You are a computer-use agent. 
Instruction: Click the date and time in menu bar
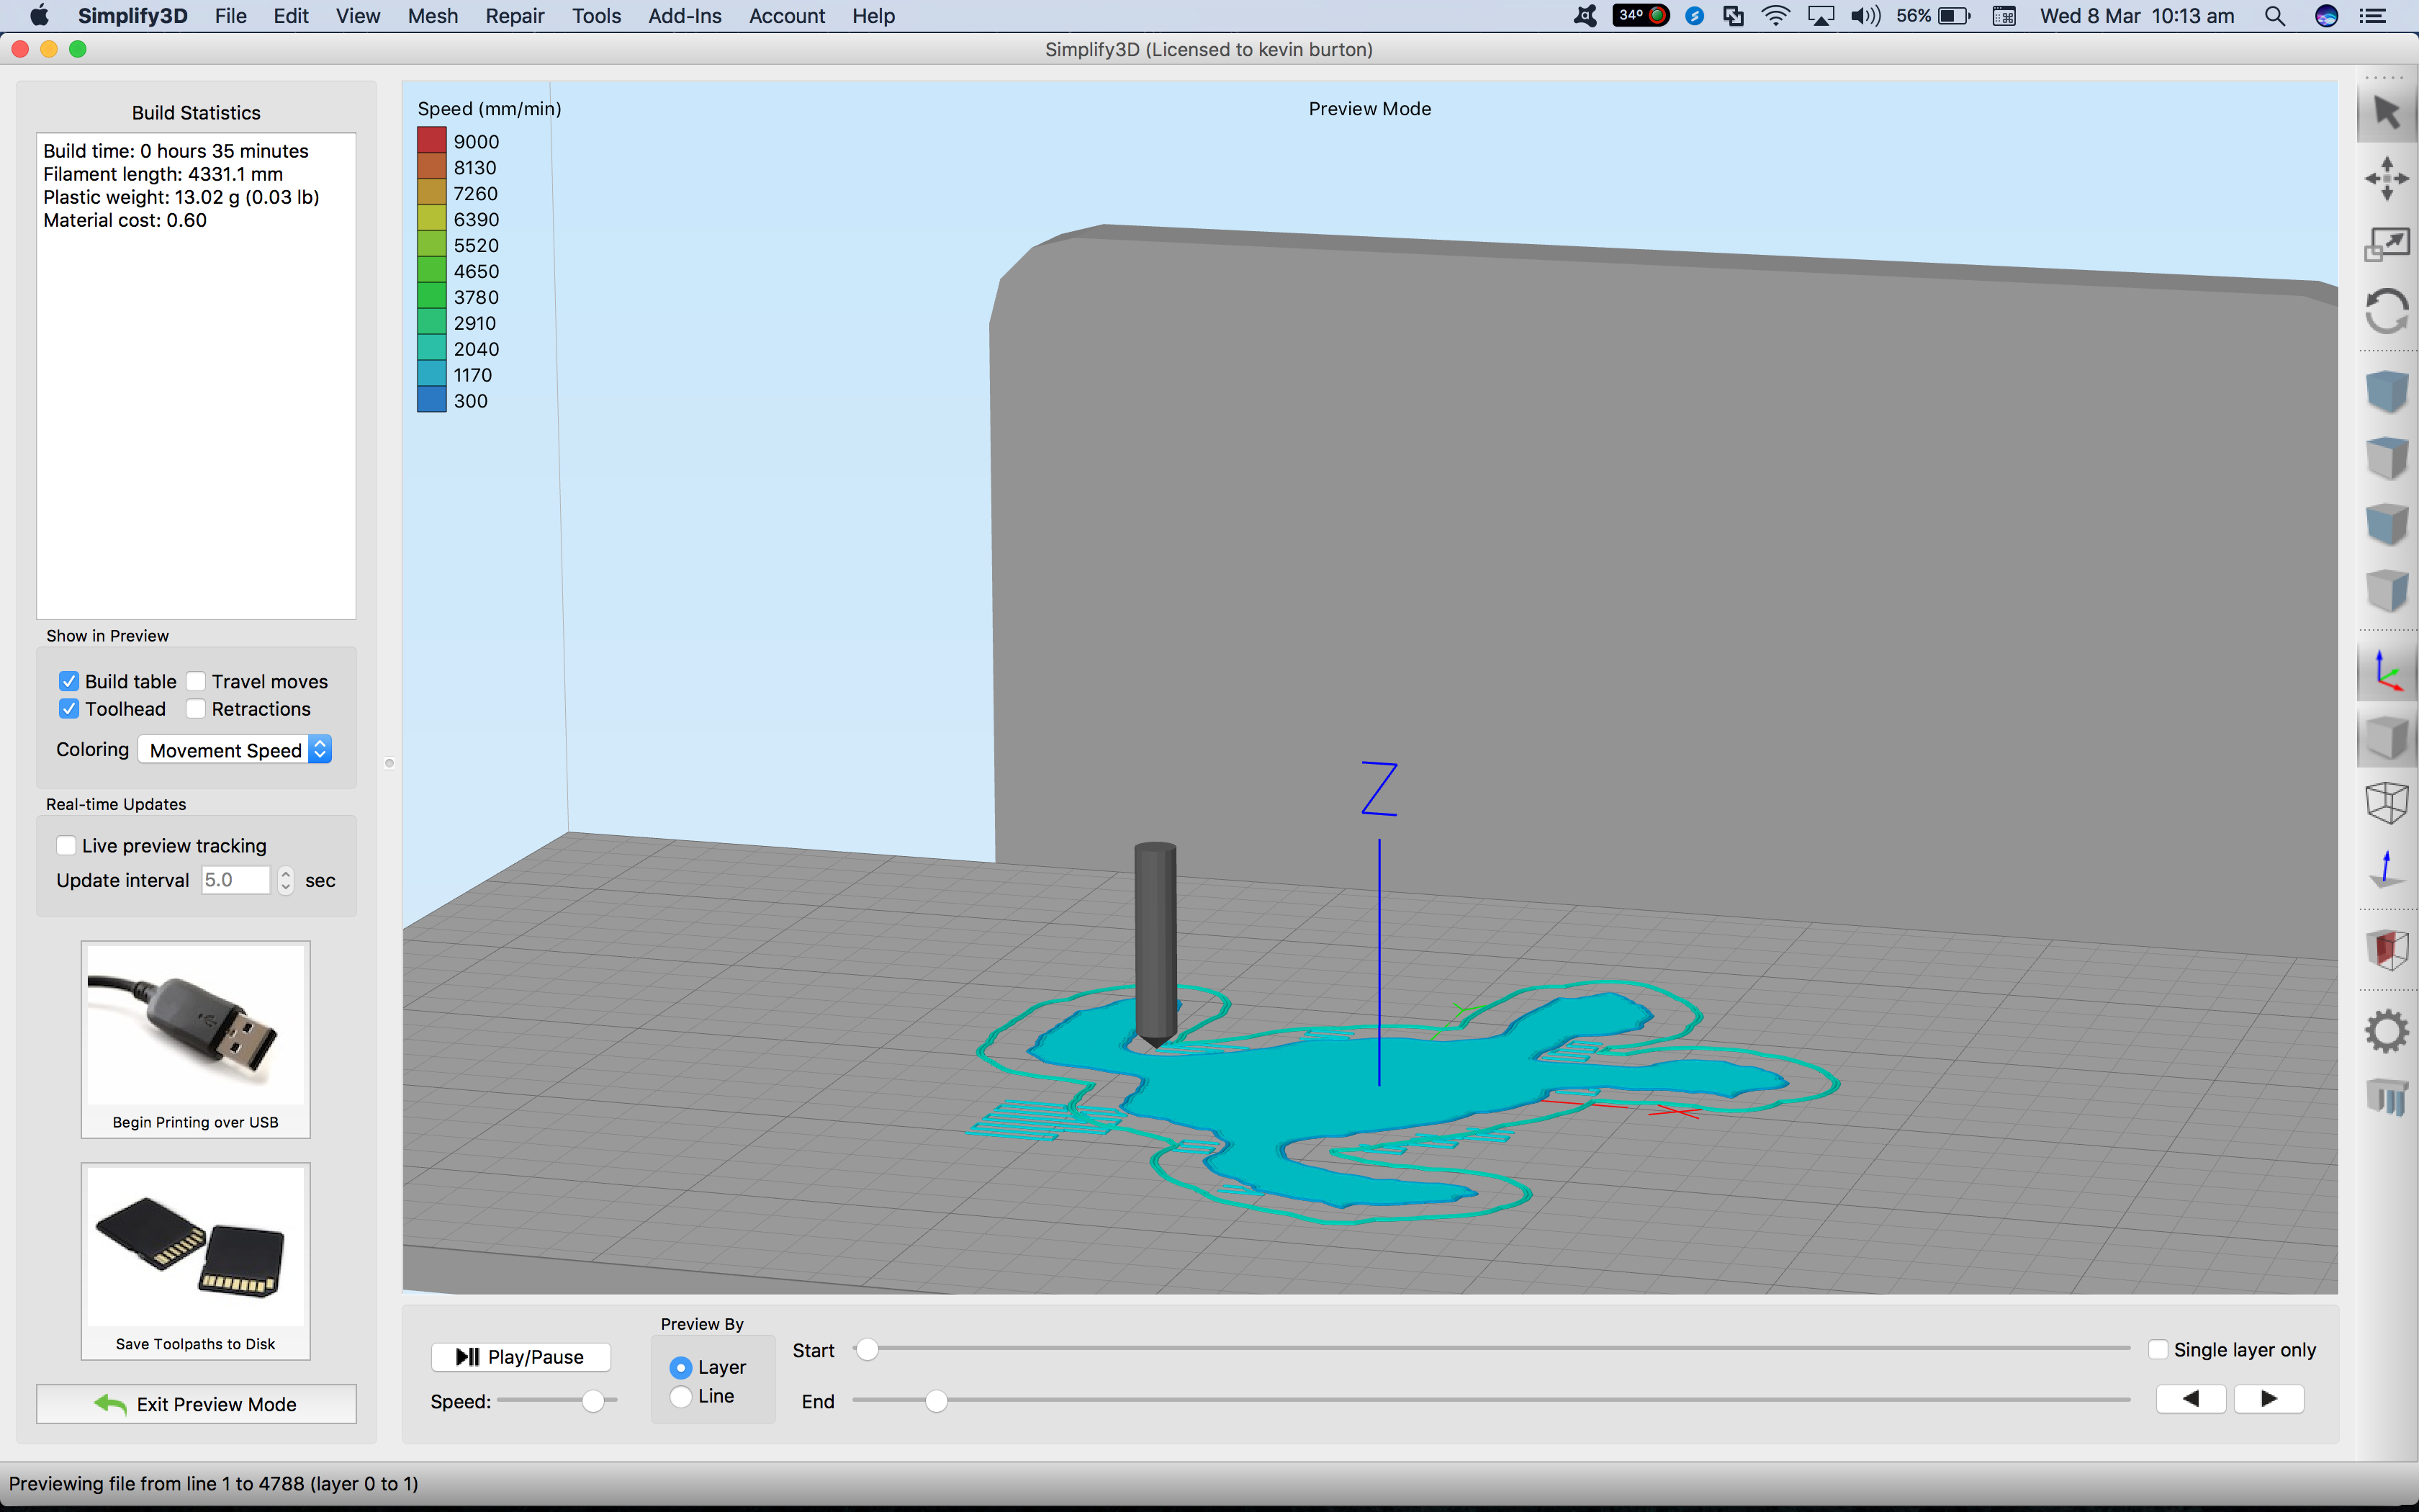[2137, 16]
